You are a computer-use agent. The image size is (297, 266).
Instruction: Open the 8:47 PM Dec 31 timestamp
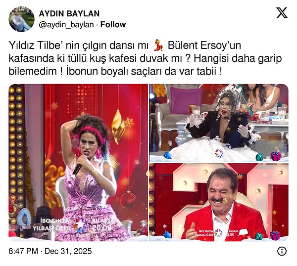pyautogui.click(x=50, y=251)
